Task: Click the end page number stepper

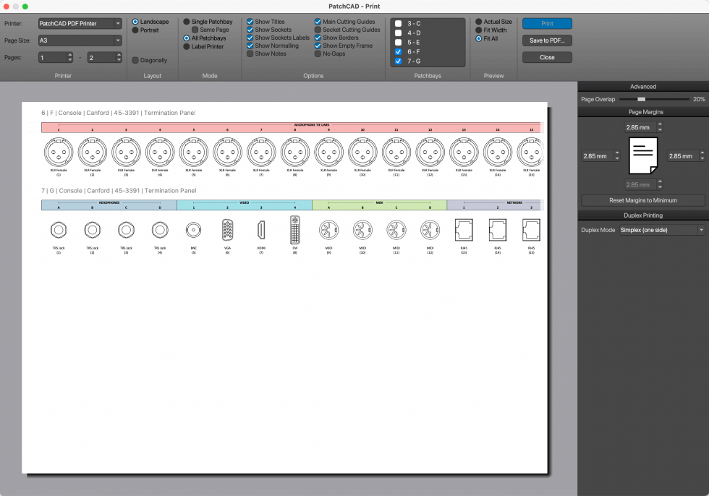Action: (x=119, y=57)
